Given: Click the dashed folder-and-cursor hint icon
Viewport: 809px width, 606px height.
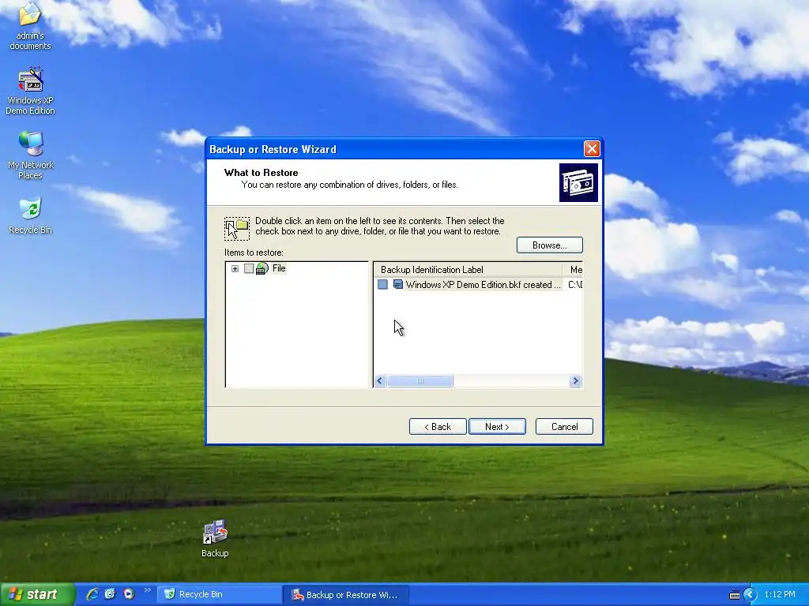Looking at the screenshot, I should [x=237, y=228].
